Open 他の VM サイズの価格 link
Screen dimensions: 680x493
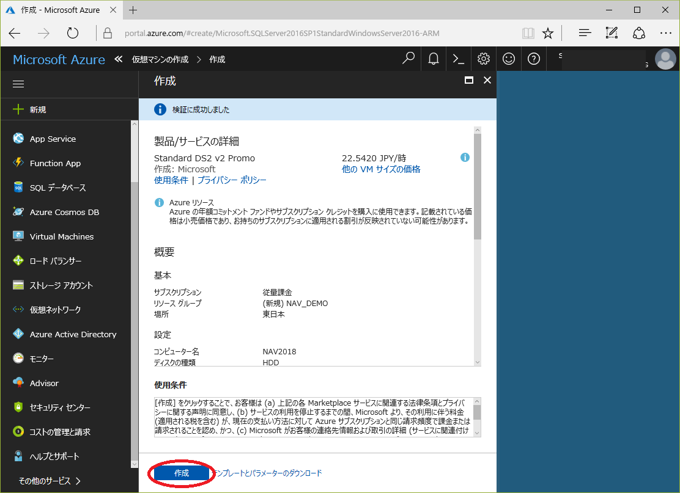click(x=381, y=169)
